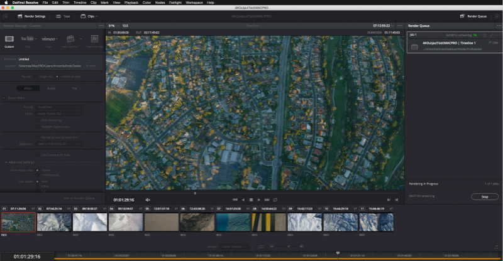Toggle the Export Video checkbox
This screenshot has width=503, height=261.
tap(3, 99)
